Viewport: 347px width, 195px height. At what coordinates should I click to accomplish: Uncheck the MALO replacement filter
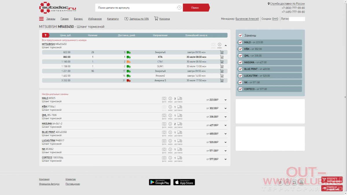coord(240,42)
